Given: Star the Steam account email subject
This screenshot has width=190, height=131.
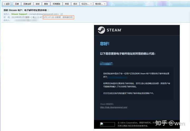Looking at the screenshot, I should 48,10.
